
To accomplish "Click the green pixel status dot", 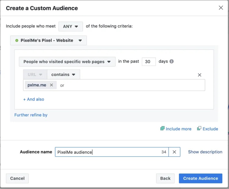I will [x=17, y=40].
